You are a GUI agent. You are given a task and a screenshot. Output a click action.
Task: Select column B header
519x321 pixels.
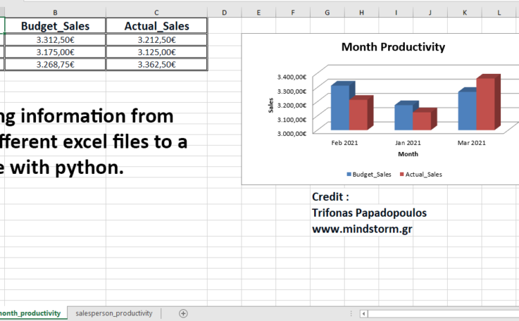point(55,12)
